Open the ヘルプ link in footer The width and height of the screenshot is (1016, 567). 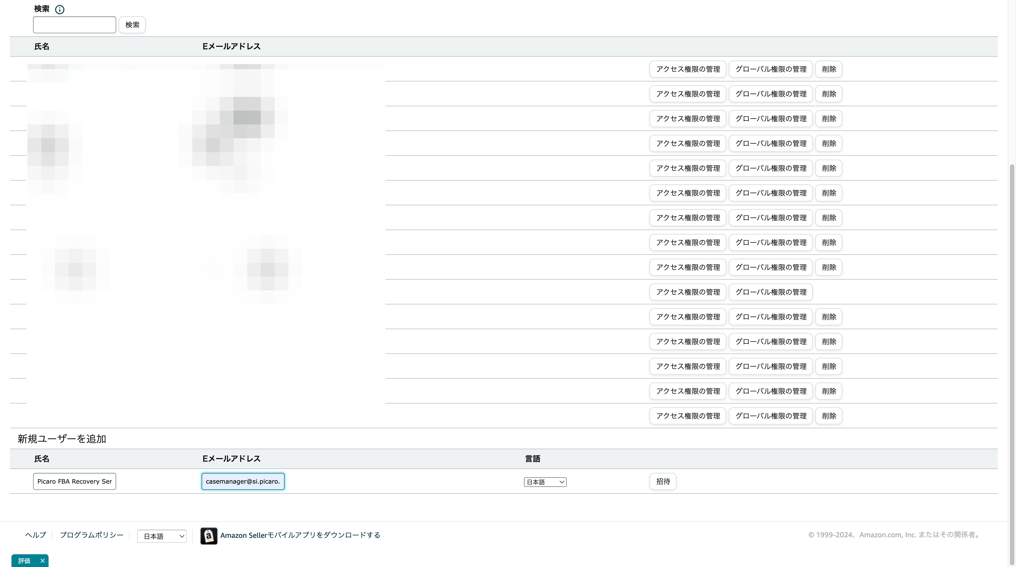[36, 535]
